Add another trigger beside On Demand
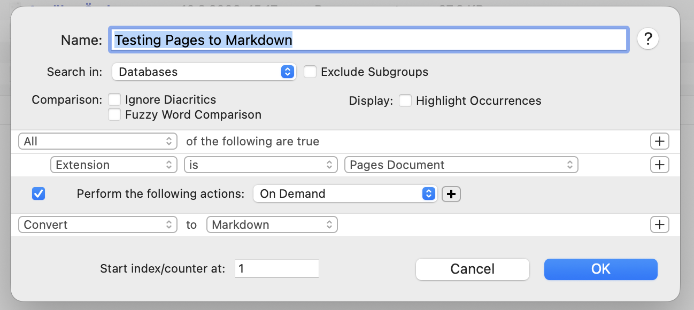Viewport: 694px width, 310px height. [451, 194]
